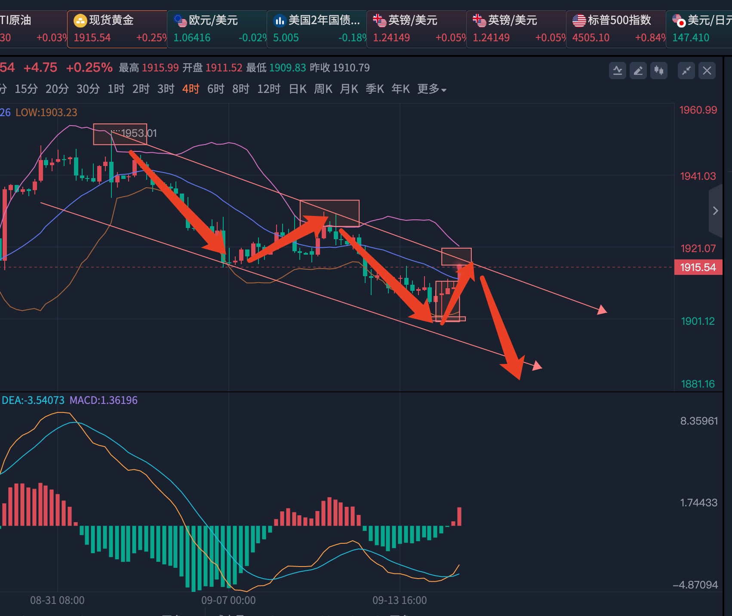
Task: Expand the side panel chevron arrow
Action: pos(716,211)
